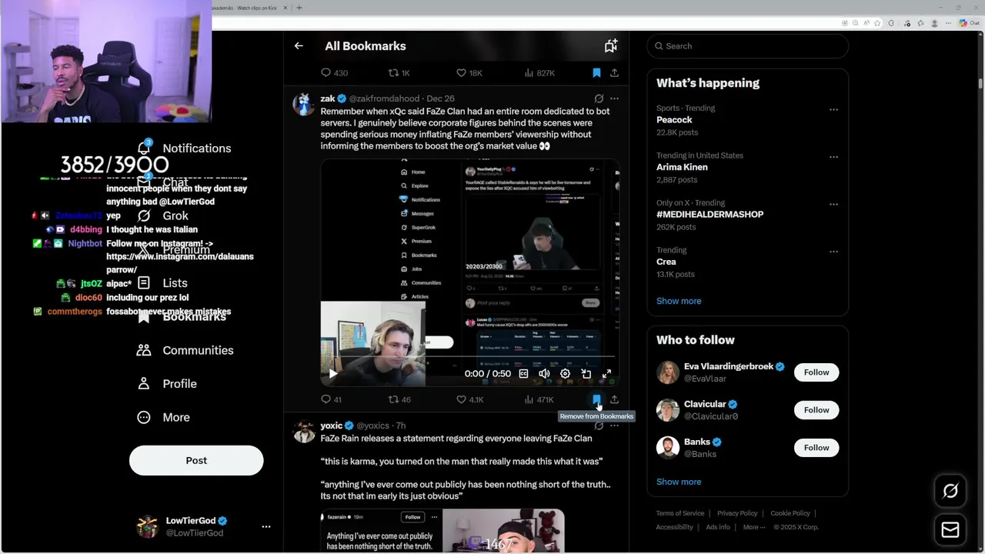Expand the More footer menu
The width and height of the screenshot is (985, 554).
pos(754,527)
